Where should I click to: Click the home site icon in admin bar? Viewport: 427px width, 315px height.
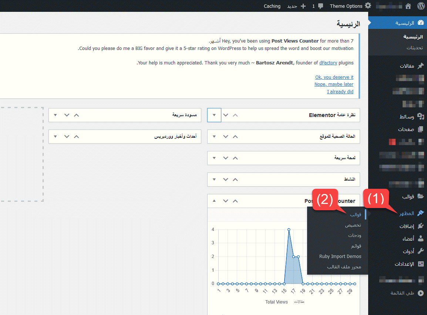tap(408, 6)
